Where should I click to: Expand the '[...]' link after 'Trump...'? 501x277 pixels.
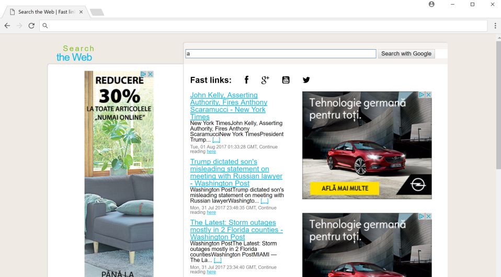pos(217,140)
